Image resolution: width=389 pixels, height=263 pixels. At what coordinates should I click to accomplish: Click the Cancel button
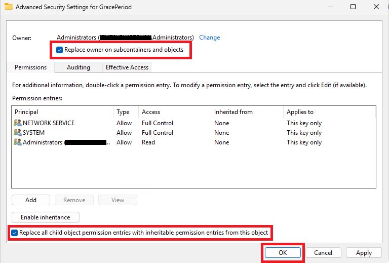tap(323, 252)
